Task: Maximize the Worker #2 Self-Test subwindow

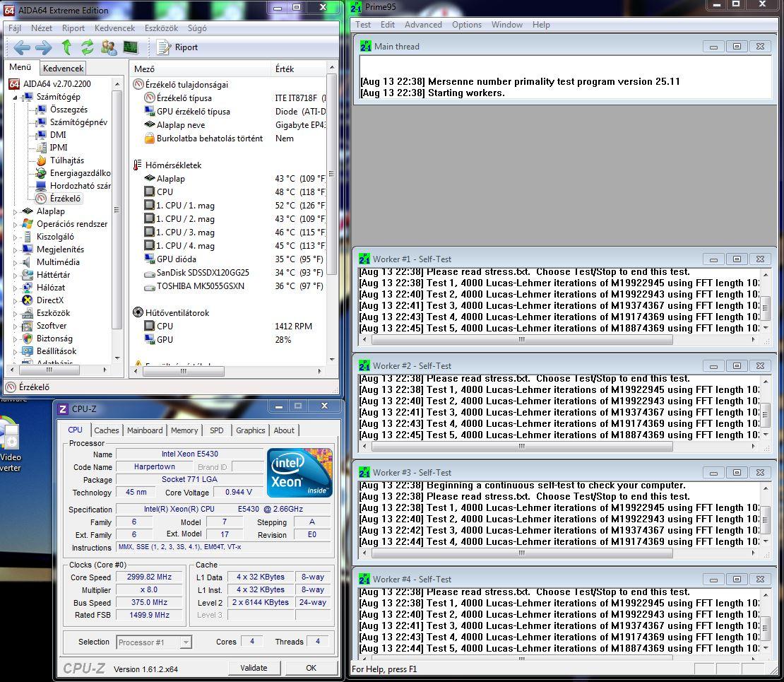Action: [737, 366]
